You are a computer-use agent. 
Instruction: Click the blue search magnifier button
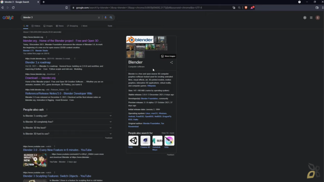[111, 18]
